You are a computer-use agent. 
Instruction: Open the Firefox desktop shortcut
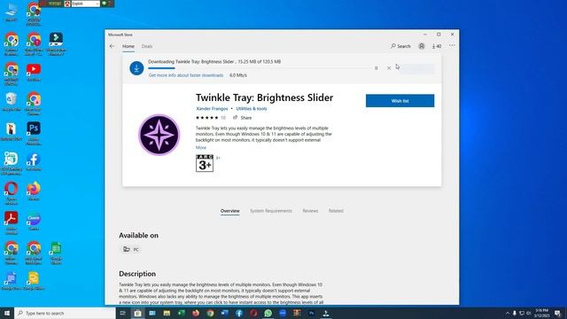(x=34, y=191)
